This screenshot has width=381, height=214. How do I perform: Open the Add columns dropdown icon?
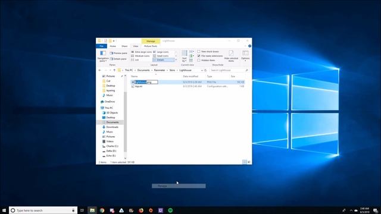pos(192,56)
